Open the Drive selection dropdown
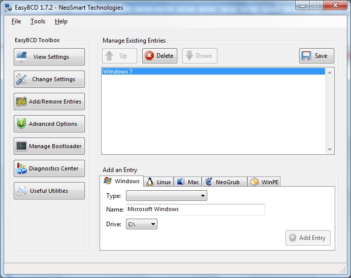Screen dimensions: 351x278 (x=142, y=224)
